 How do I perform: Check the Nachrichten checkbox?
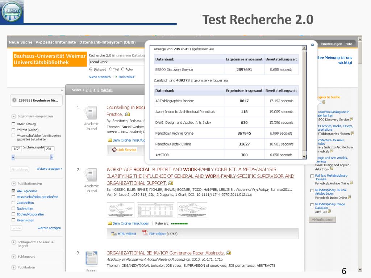click(13, 208)
